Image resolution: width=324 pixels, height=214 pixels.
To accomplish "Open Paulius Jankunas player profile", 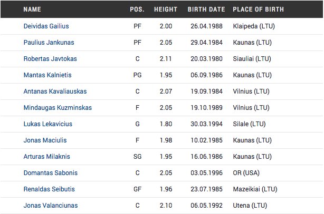I will pos(49,43).
